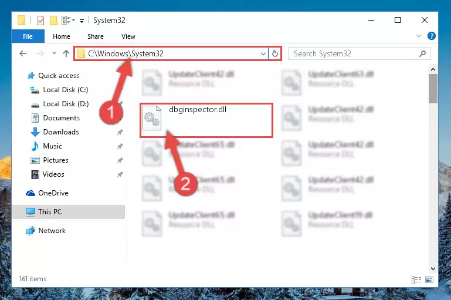
Task: Go forward with the right arrow
Action: point(40,53)
